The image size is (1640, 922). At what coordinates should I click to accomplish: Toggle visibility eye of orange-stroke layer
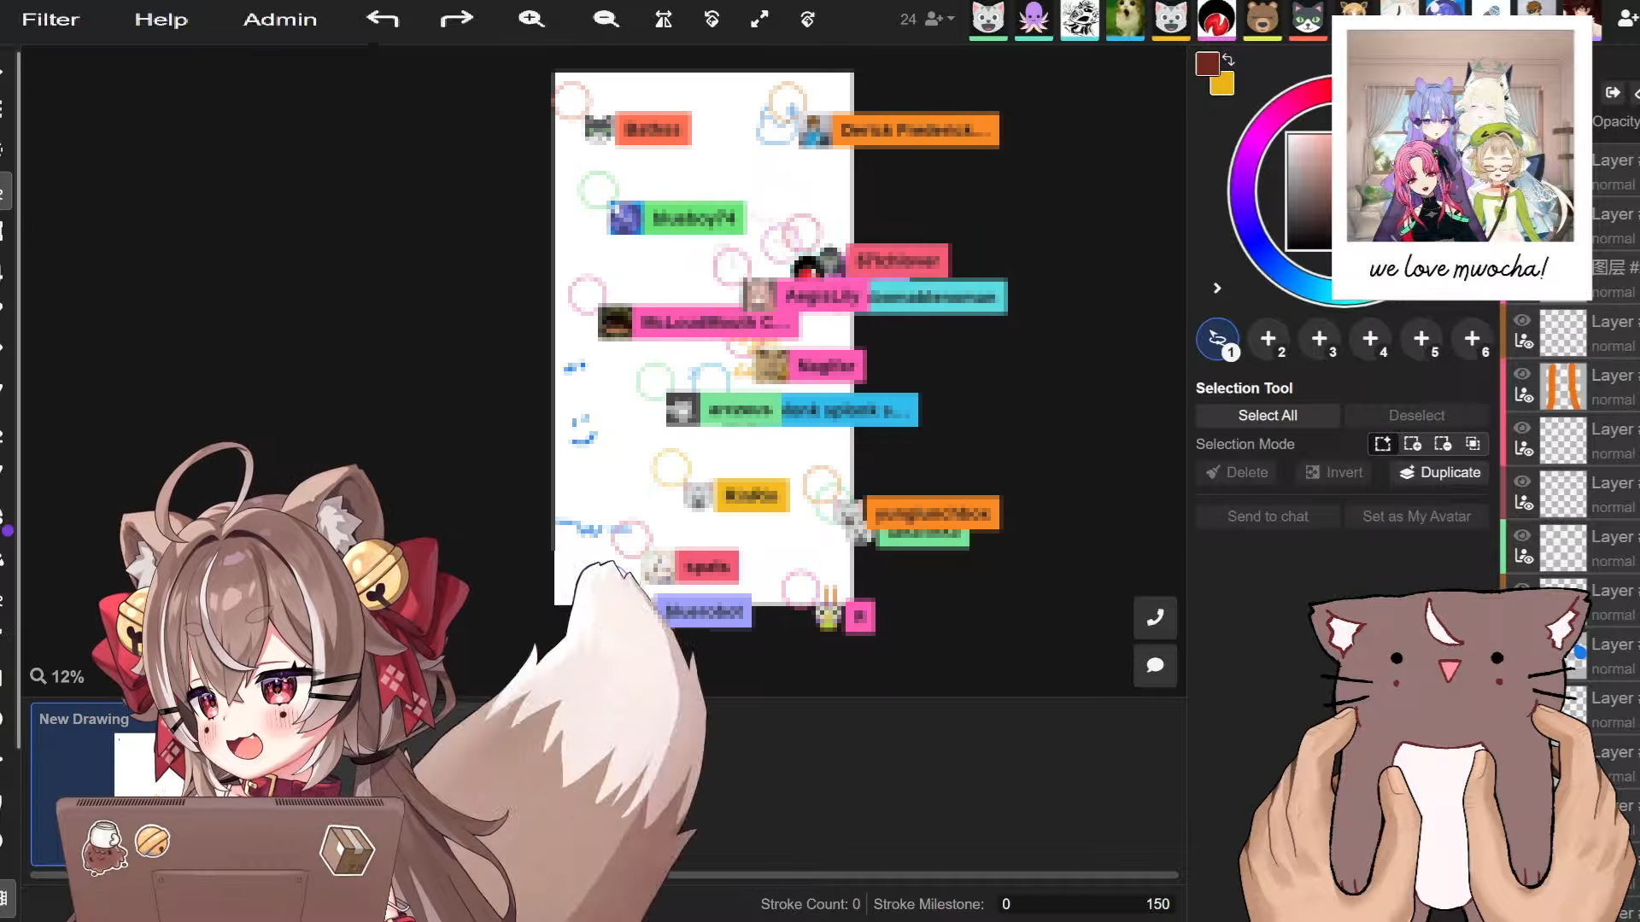pyautogui.click(x=1522, y=374)
